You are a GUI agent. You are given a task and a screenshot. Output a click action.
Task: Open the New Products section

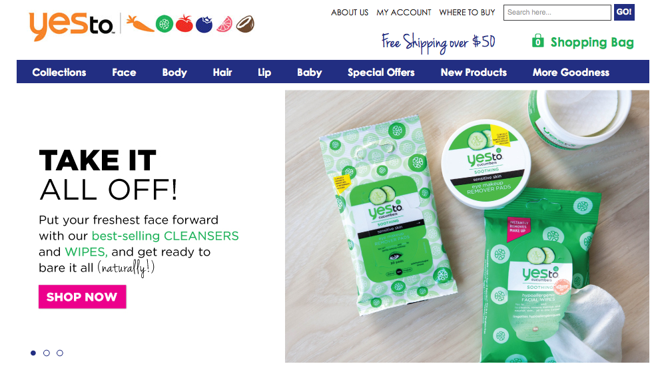coord(473,73)
